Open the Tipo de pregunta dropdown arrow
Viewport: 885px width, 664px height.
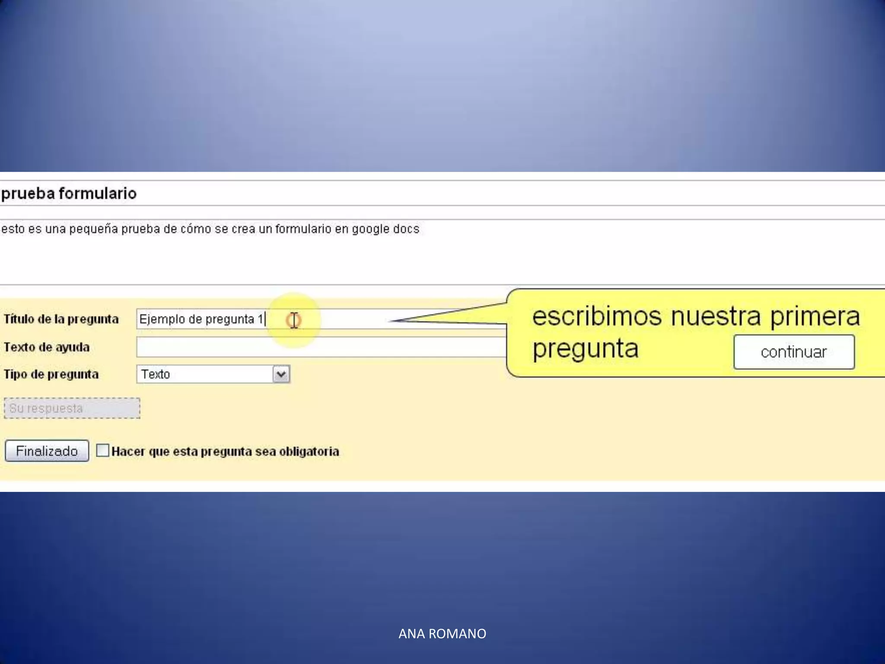click(x=281, y=374)
